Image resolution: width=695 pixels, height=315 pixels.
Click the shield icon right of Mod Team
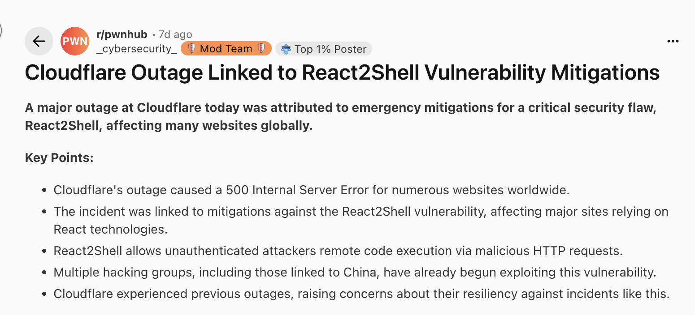[261, 49]
